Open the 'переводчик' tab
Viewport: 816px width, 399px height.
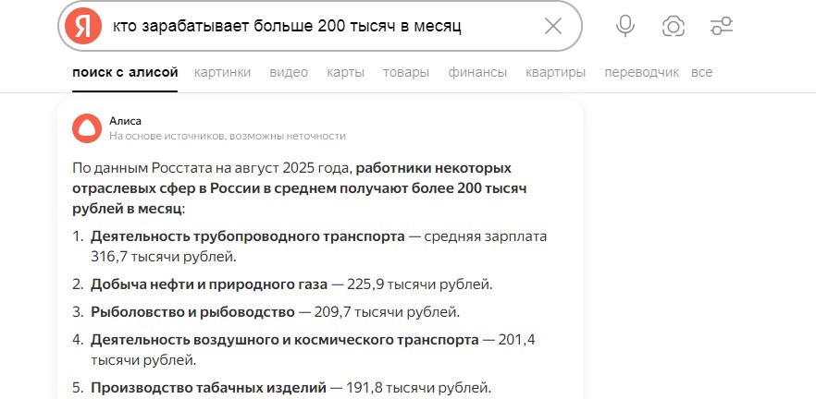(x=642, y=73)
